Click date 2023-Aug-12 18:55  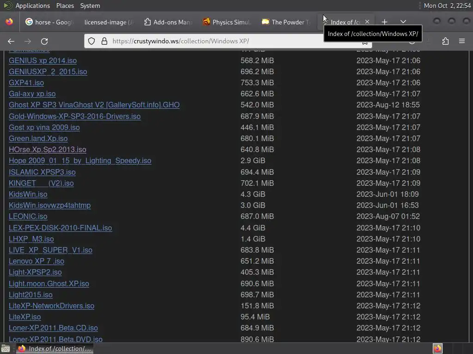[388, 105]
